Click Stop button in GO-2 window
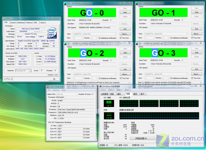Image resolution: width=206 pixels, height=150 pixels. [125, 53]
